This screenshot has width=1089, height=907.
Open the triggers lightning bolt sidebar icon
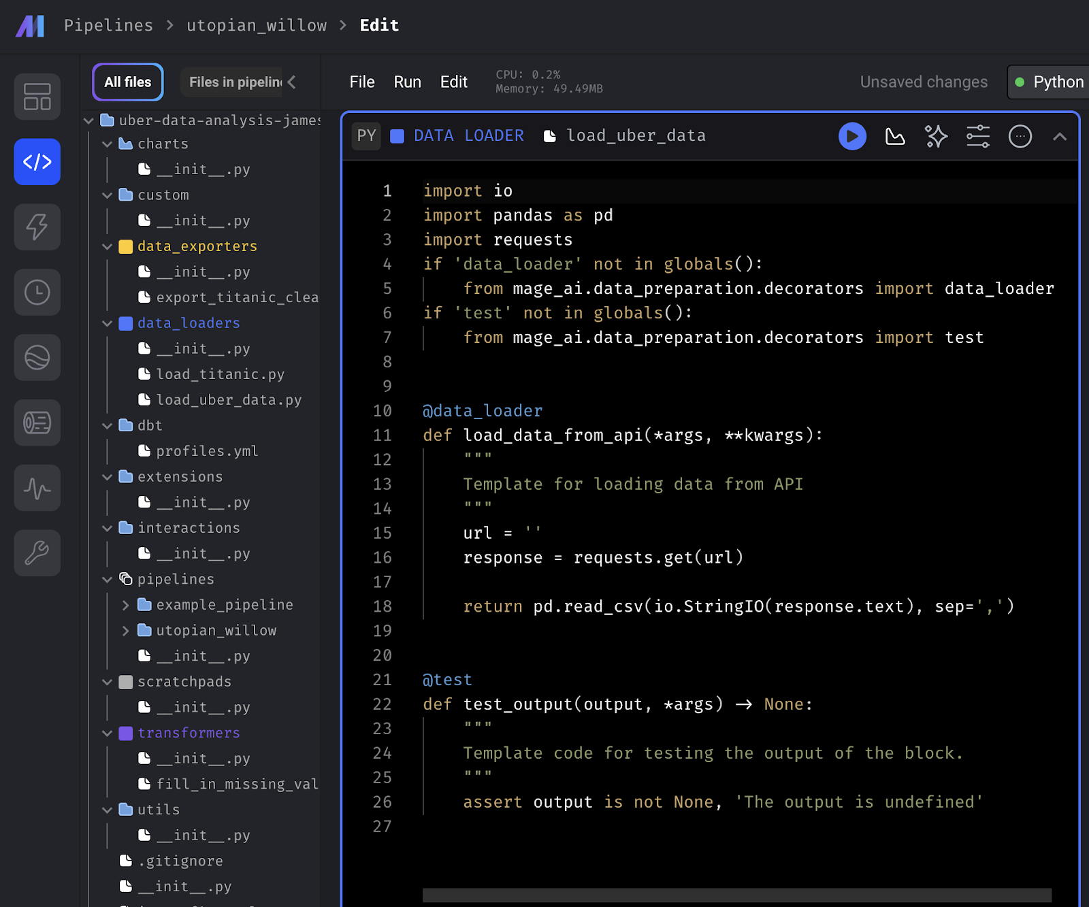[37, 227]
